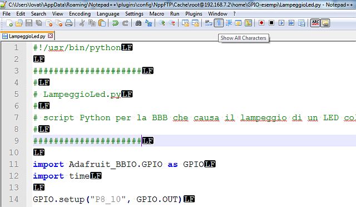Toggle the Word Wrap toolbar icon
The width and height of the screenshot is (356, 207).
tap(209, 23)
